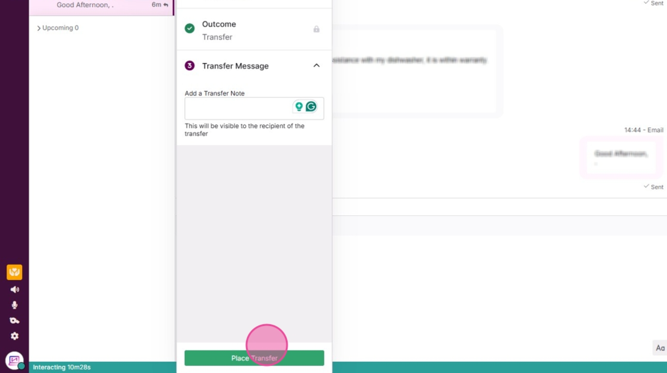
Task: Click the Grammarly icon in transfer note
Action: [311, 106]
